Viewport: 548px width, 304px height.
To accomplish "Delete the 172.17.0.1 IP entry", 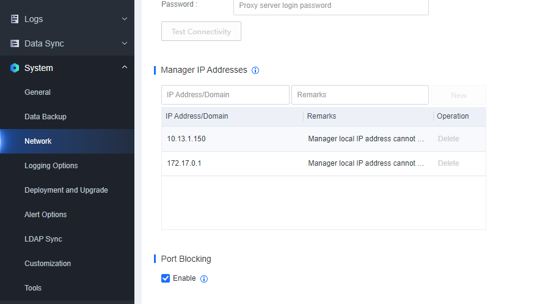I will coord(448,163).
